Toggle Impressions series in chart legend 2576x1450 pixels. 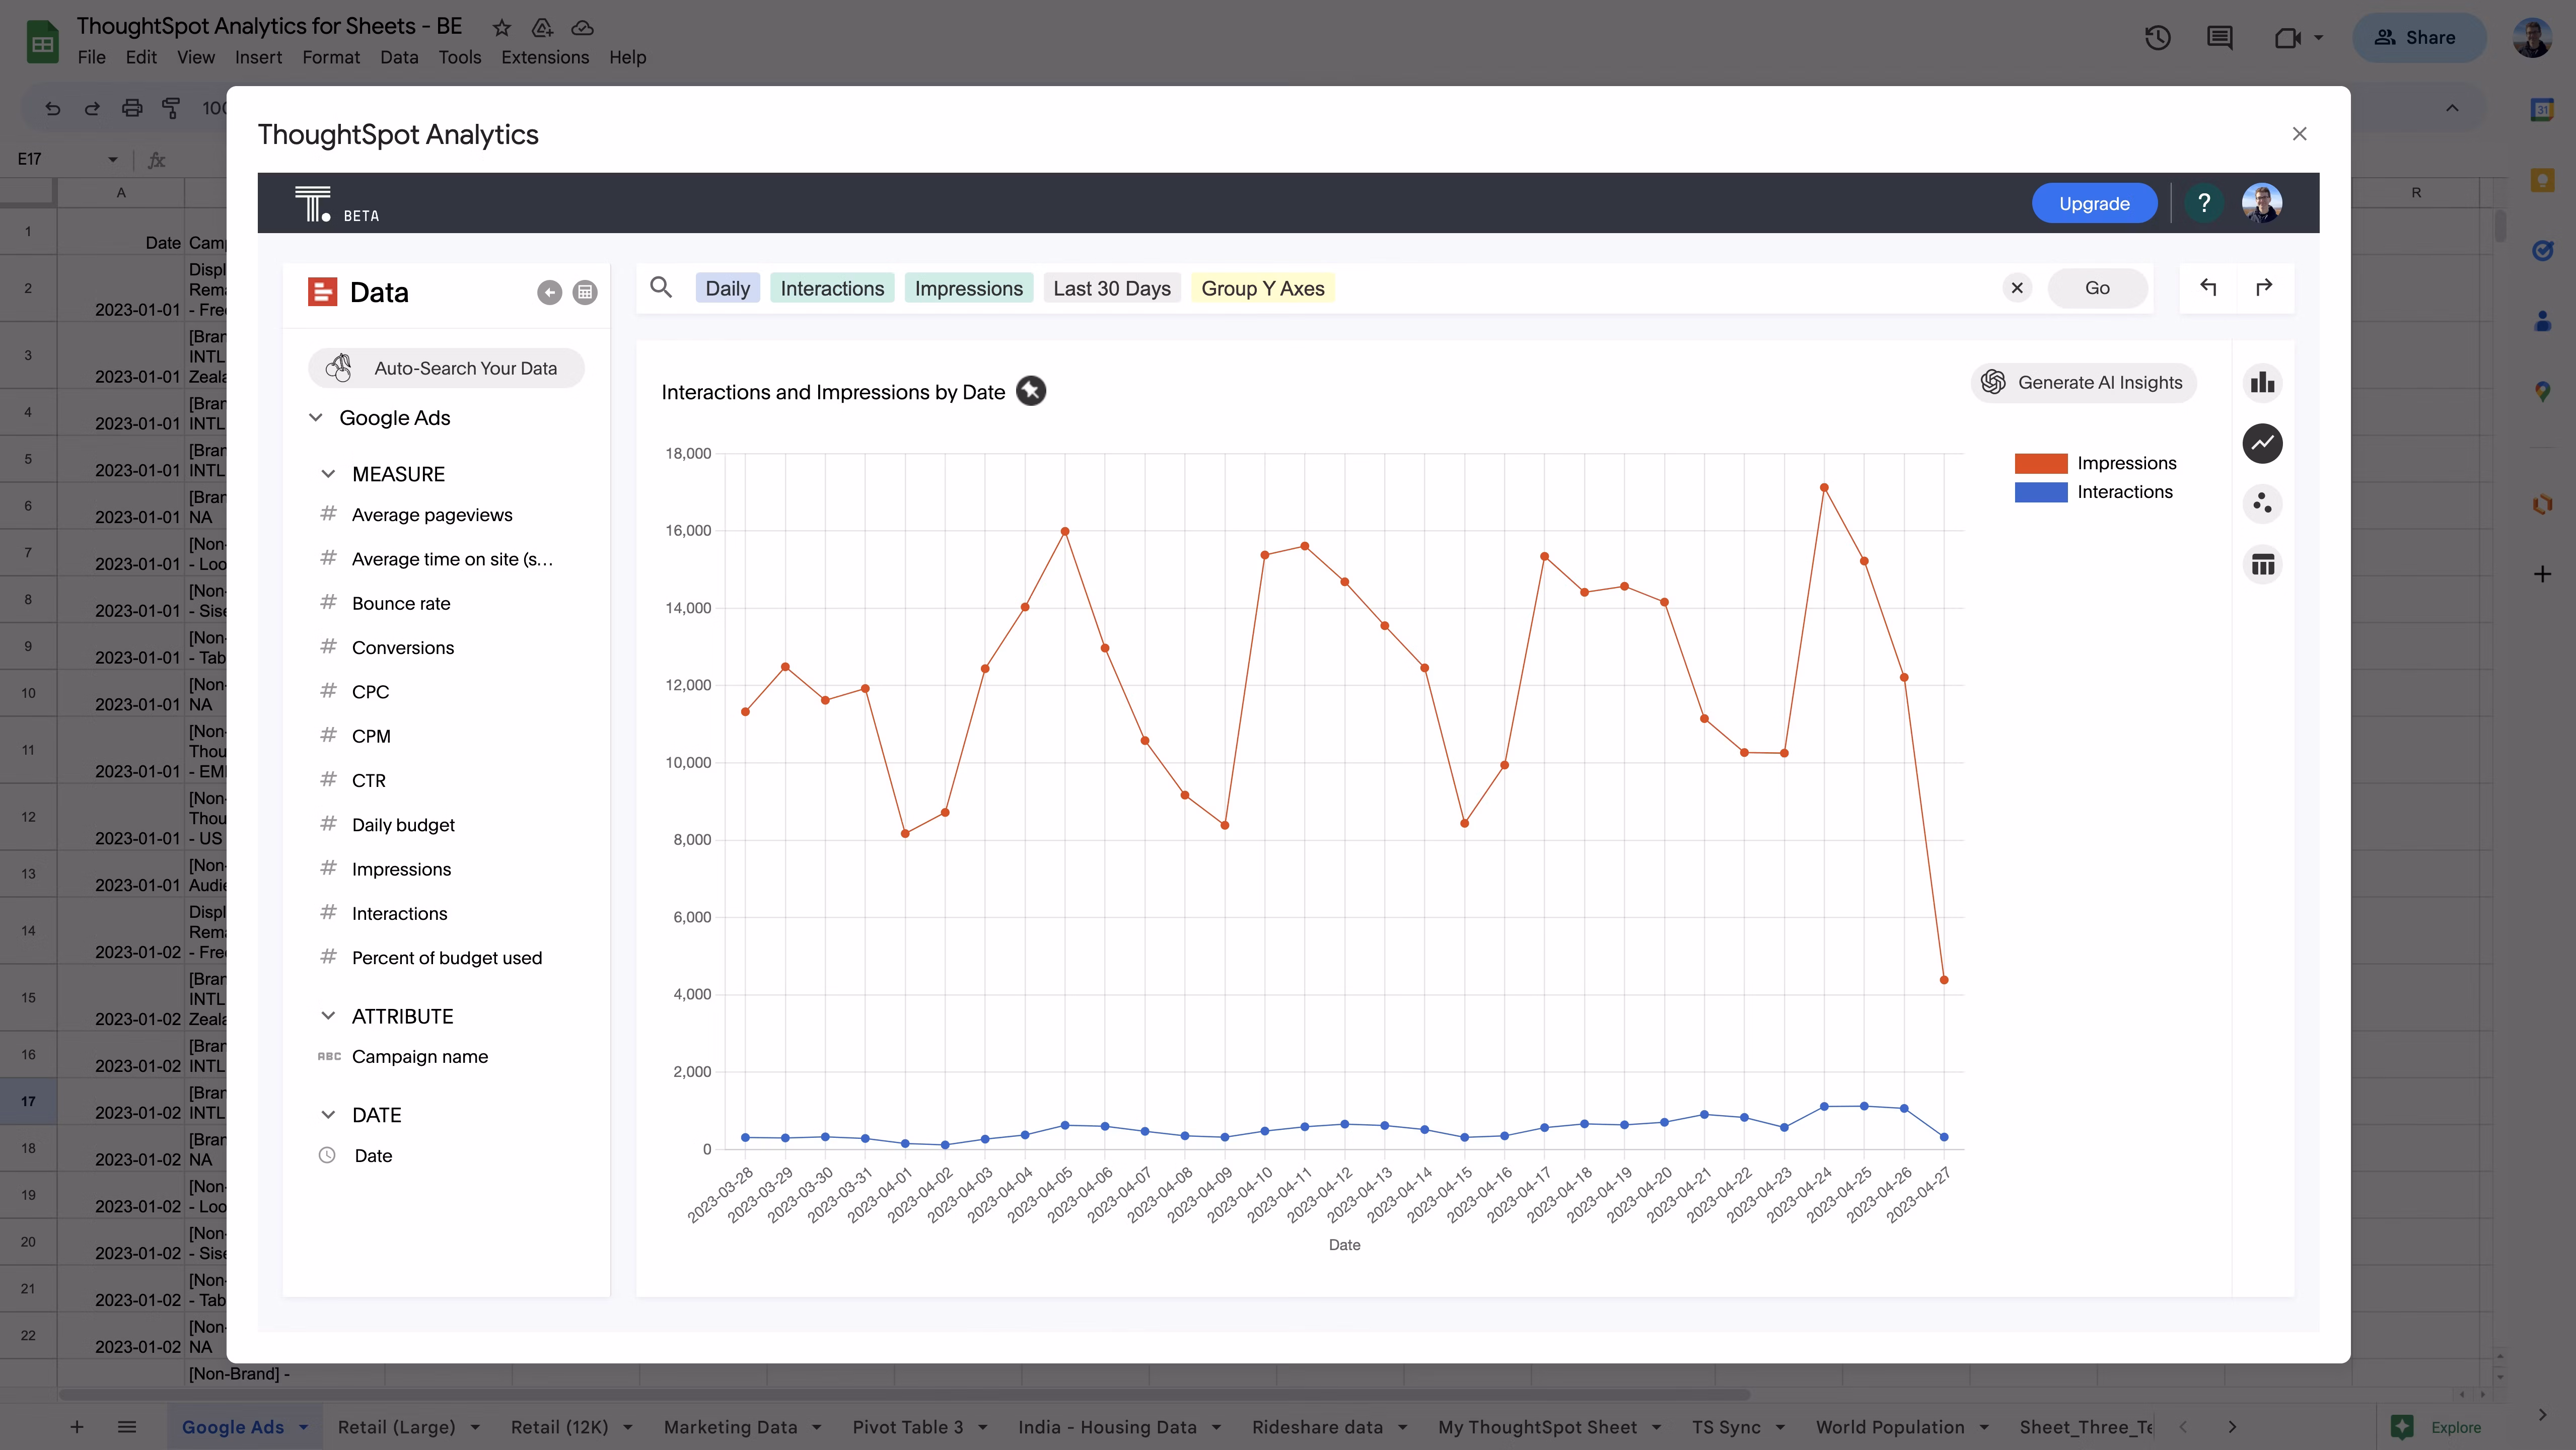[2095, 463]
